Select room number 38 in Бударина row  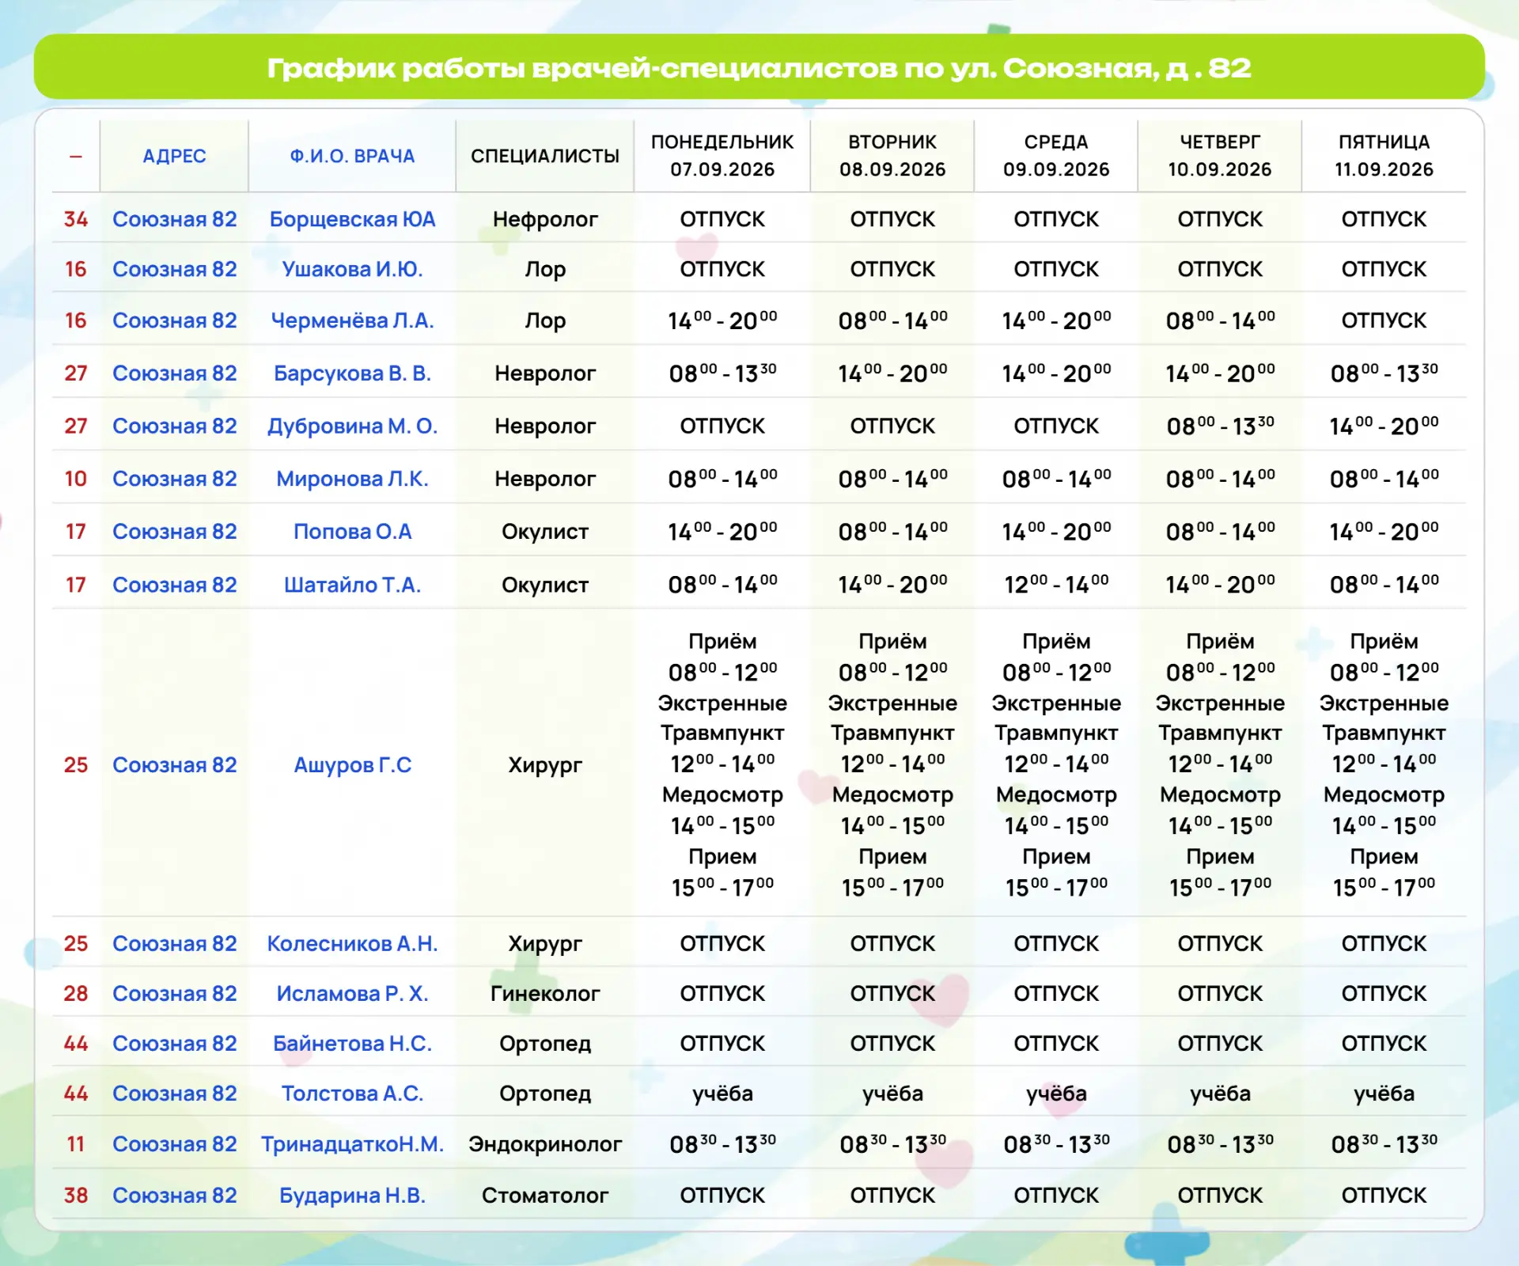pos(76,1195)
